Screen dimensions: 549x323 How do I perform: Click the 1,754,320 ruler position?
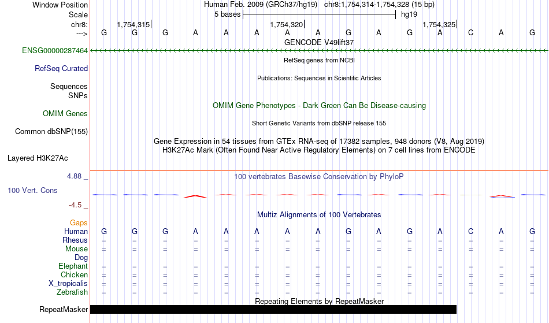tap(286, 24)
